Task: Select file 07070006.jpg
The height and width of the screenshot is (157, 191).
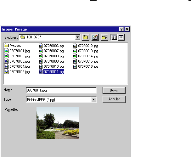Action: click(x=51, y=46)
